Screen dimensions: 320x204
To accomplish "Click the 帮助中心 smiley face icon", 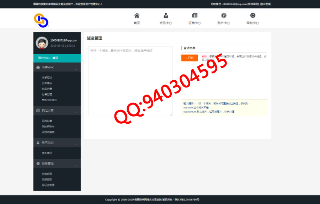I will click(x=252, y=16).
